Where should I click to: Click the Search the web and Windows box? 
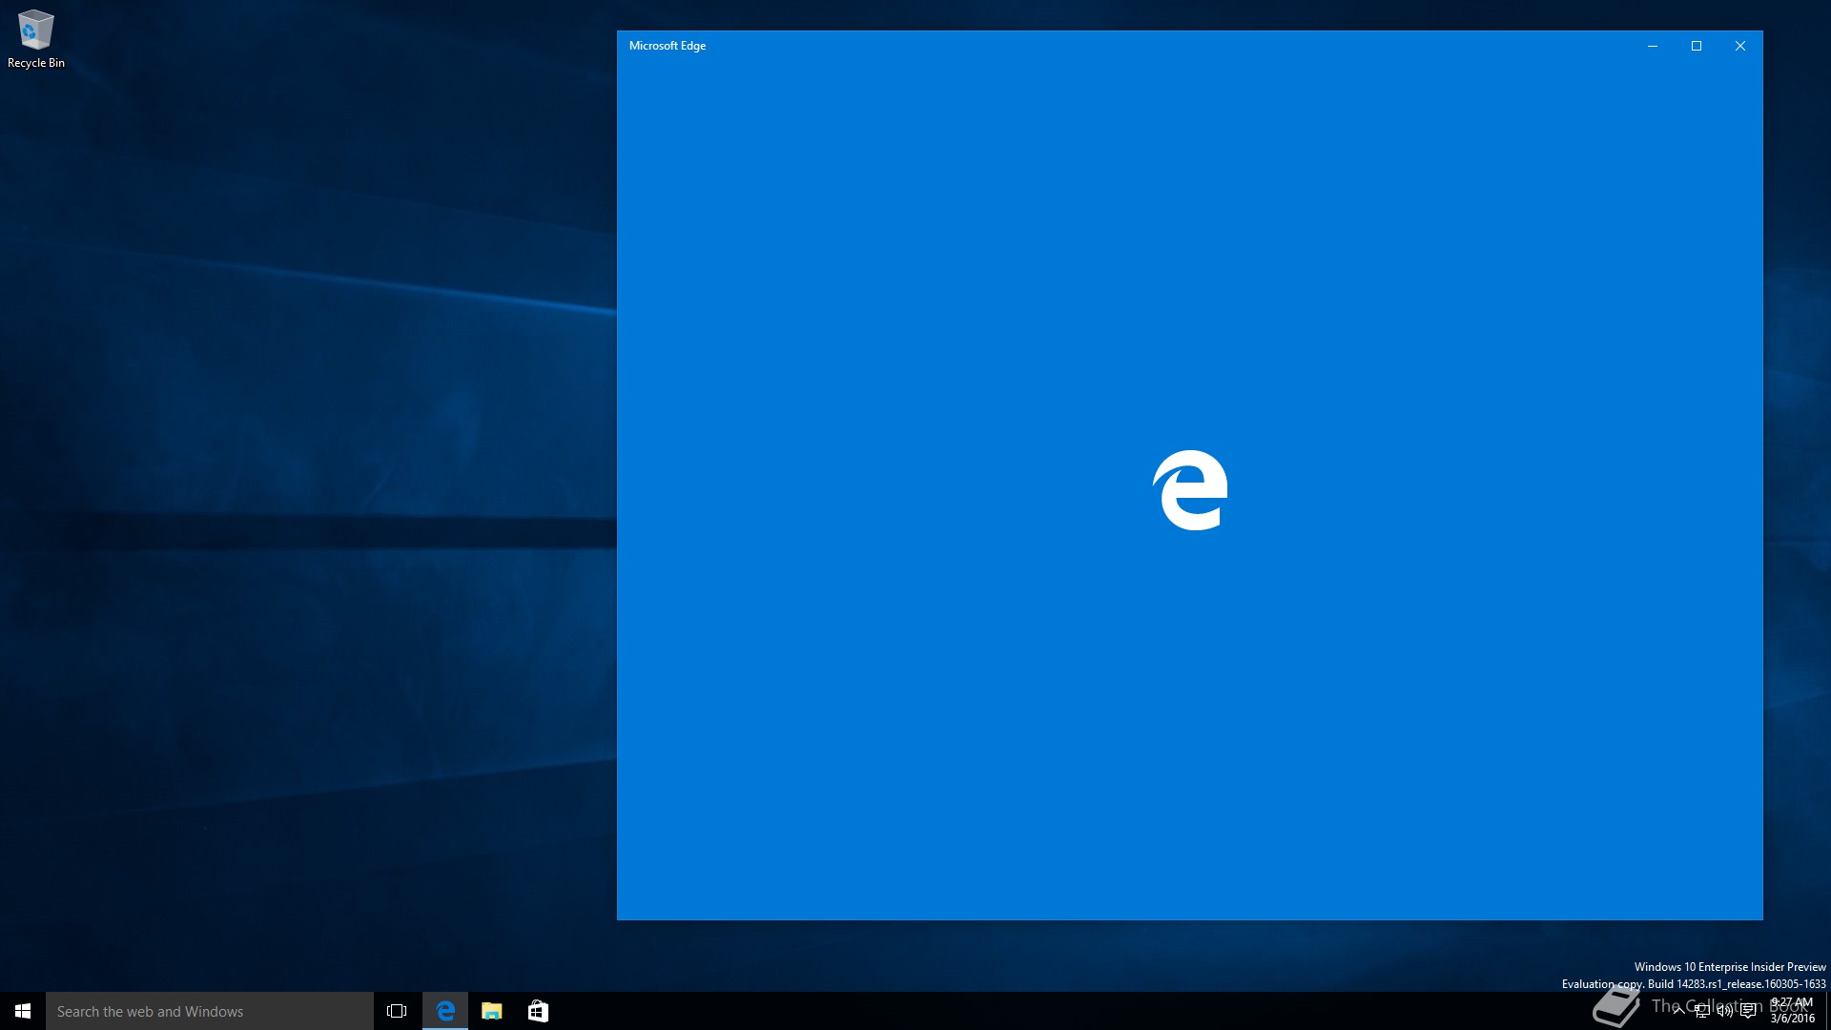[x=210, y=1011]
